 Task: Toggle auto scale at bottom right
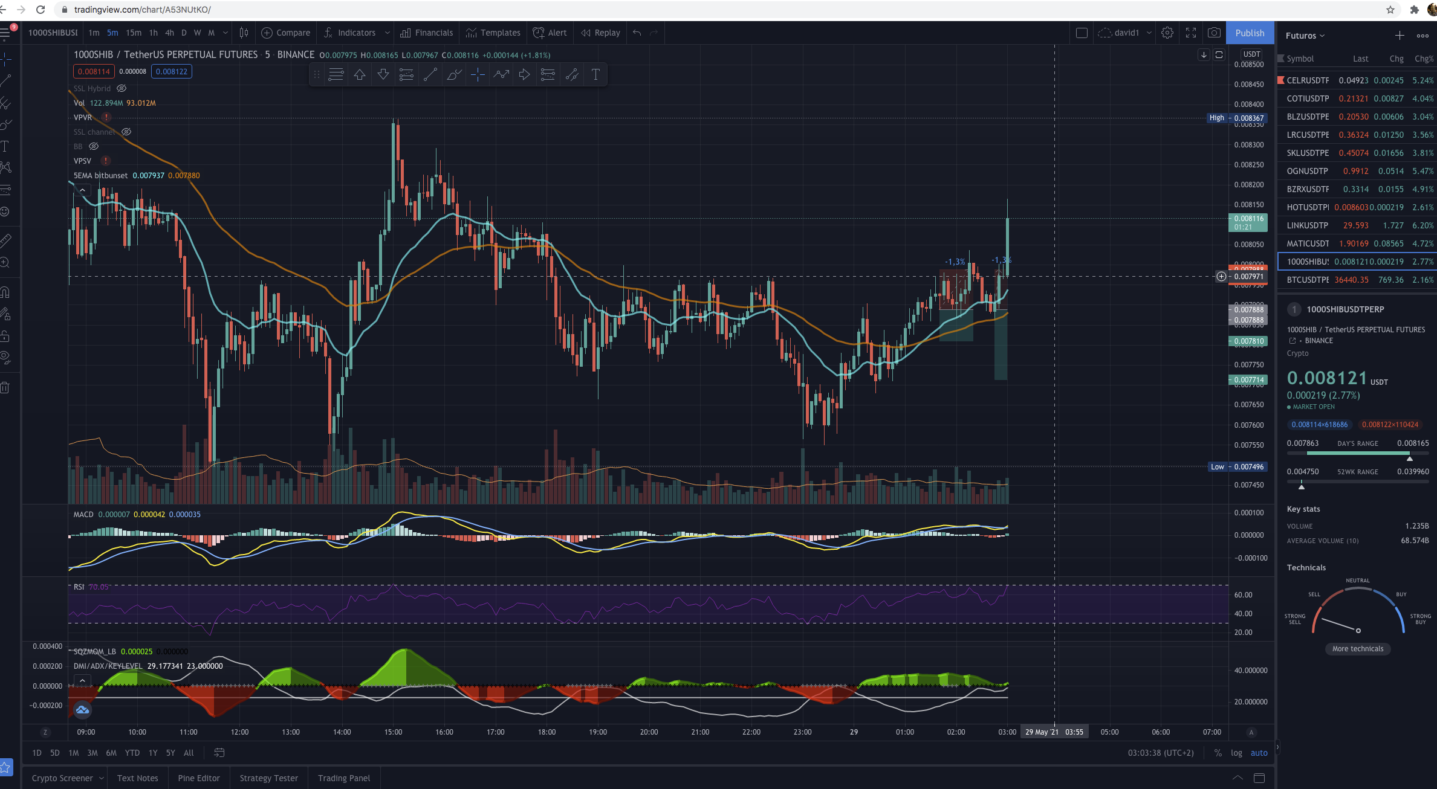(x=1259, y=753)
